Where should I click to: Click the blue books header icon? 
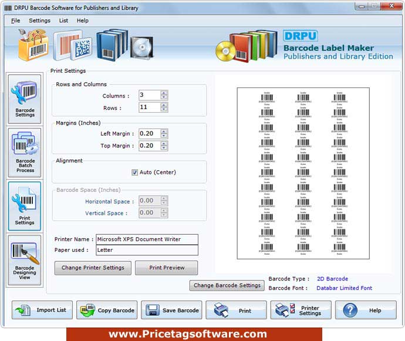pyautogui.click(x=112, y=45)
